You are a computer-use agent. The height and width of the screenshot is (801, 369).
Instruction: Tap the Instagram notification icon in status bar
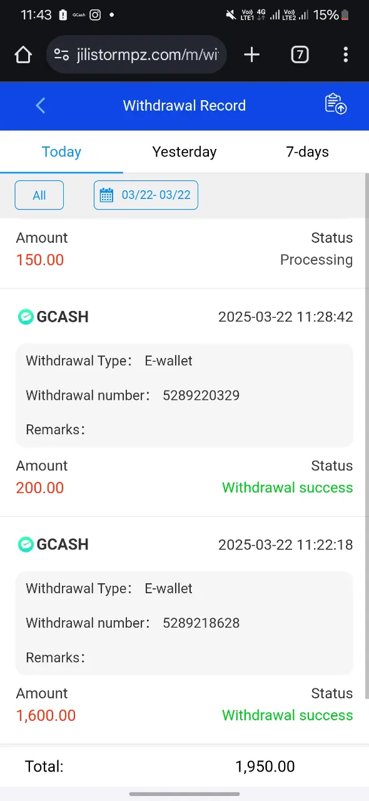[x=95, y=15]
